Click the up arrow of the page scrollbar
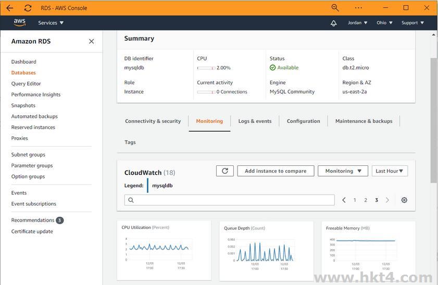This screenshot has height=285, width=438. pyautogui.click(x=433, y=34)
